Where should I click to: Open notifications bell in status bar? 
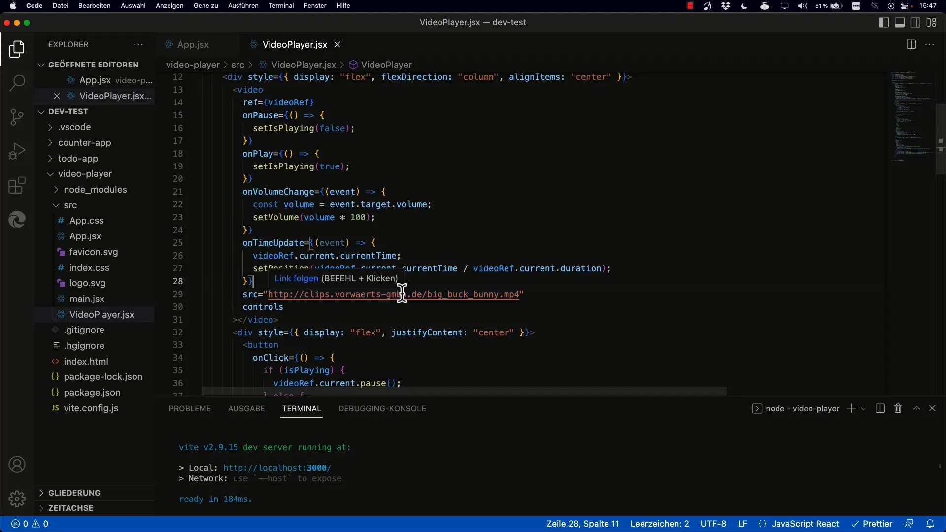pos(930,524)
